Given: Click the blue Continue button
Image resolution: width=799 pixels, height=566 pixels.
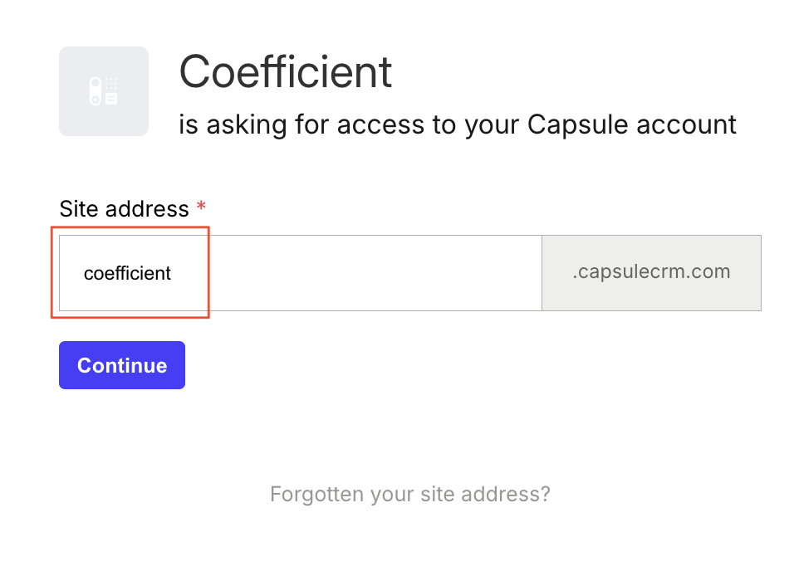Looking at the screenshot, I should point(122,365).
